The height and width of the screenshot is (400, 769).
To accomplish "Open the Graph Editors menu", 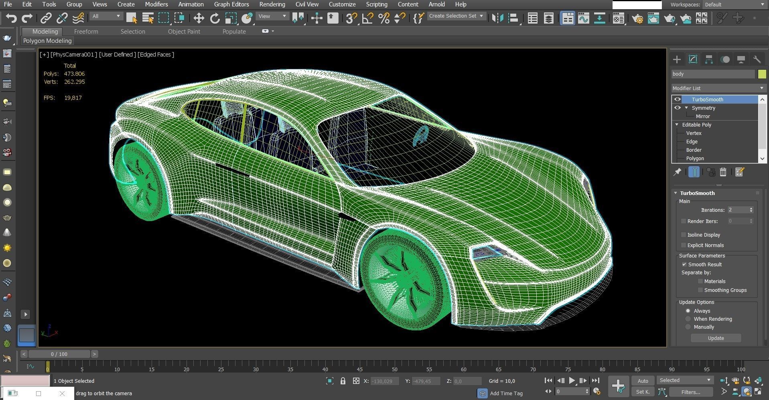I will [x=231, y=4].
